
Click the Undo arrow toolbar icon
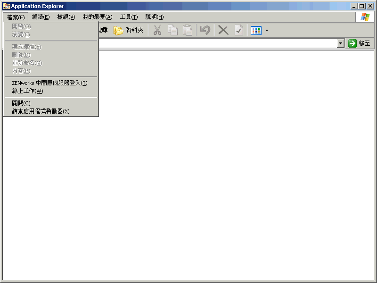point(205,30)
